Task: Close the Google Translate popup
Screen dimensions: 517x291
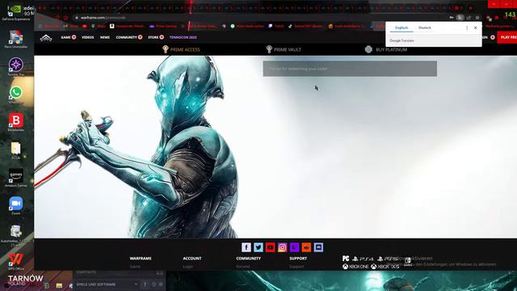Action: tap(476, 28)
